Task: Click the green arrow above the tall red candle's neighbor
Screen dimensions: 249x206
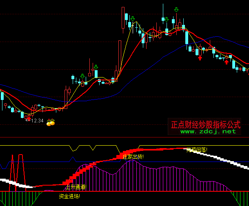Action: (133, 19)
